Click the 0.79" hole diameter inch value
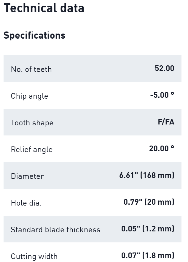188x262 pixels. 133,202
